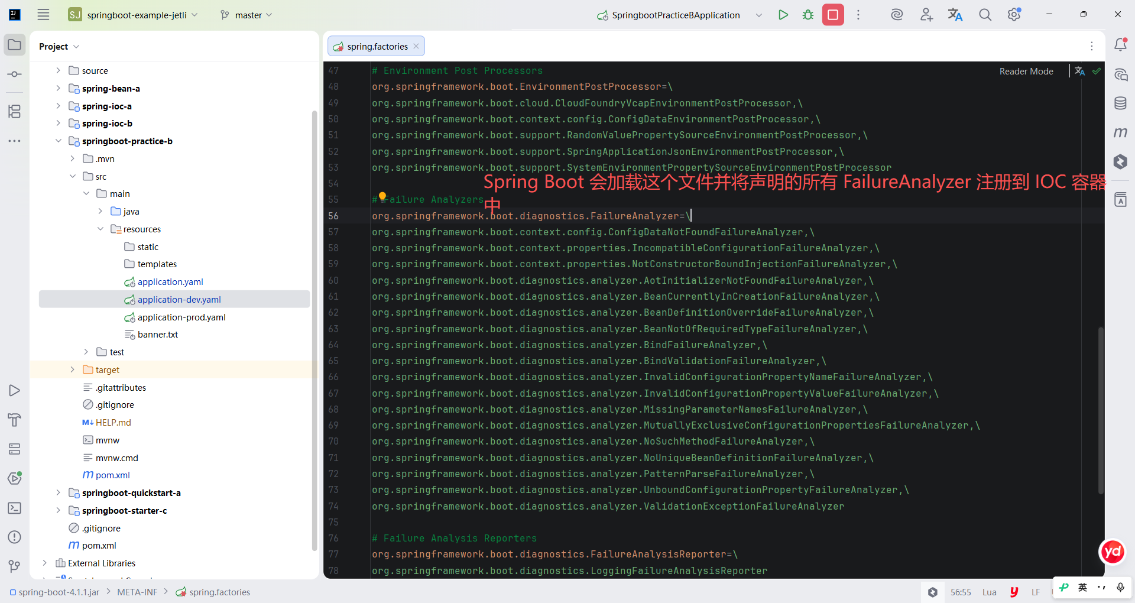Expand the source folder

click(58, 70)
